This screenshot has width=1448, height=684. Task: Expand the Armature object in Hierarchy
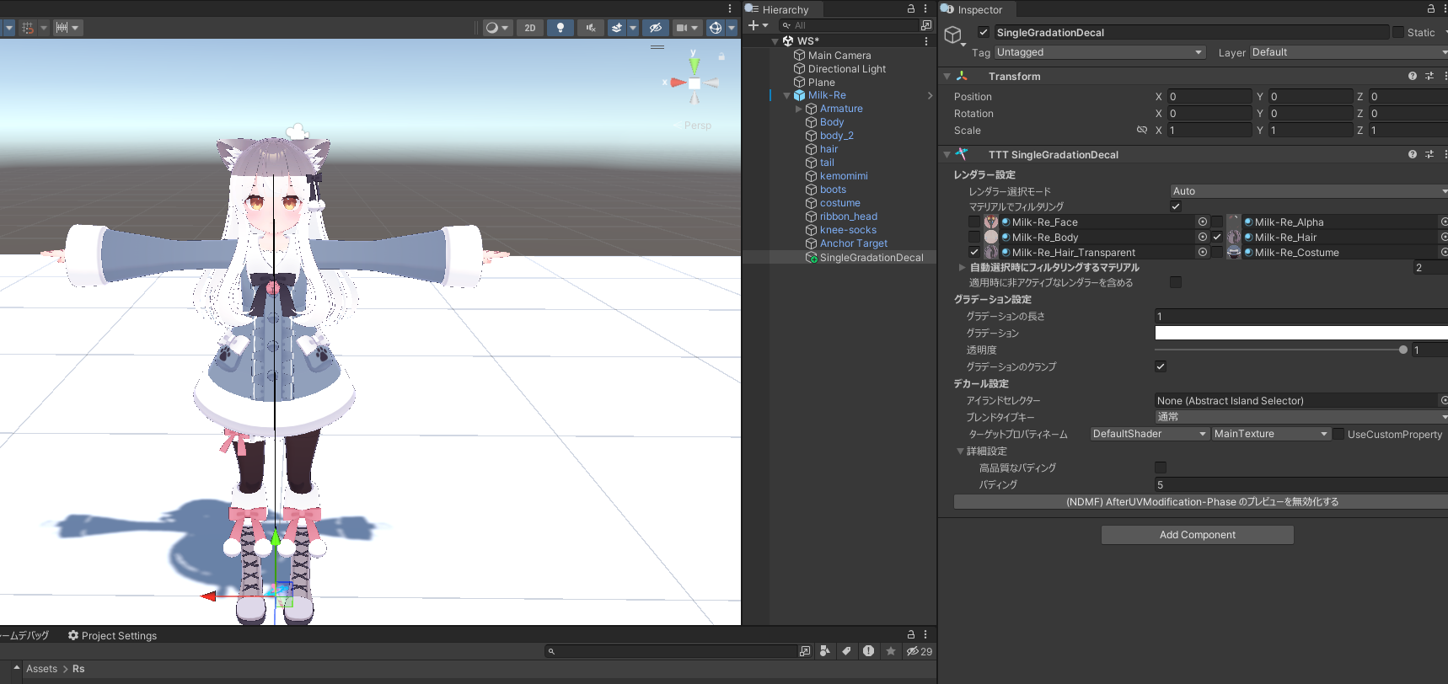point(799,109)
